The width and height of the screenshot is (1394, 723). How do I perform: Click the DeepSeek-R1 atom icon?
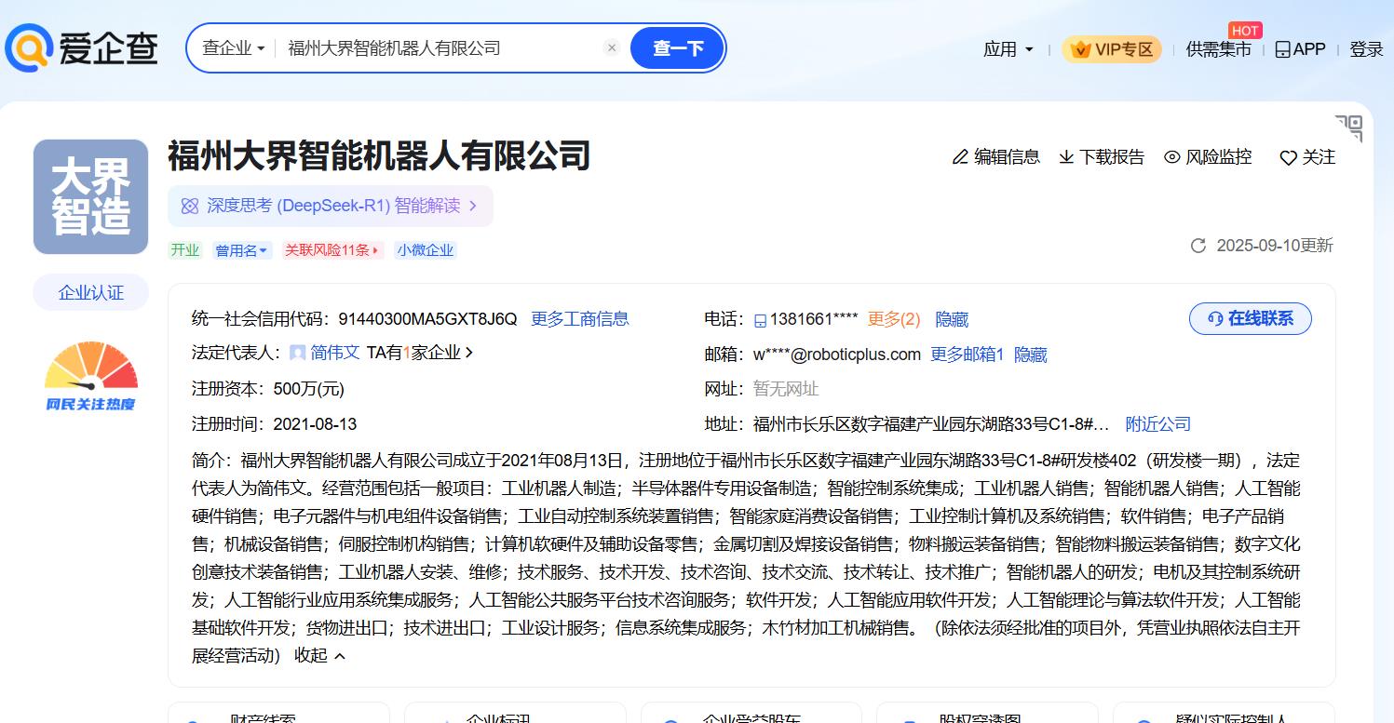(190, 207)
